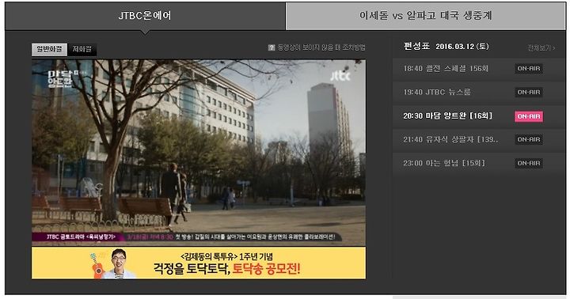Screen dimensions: 570x299
Task: Open 전체보기 full schedule link
Action: pyautogui.click(x=541, y=48)
